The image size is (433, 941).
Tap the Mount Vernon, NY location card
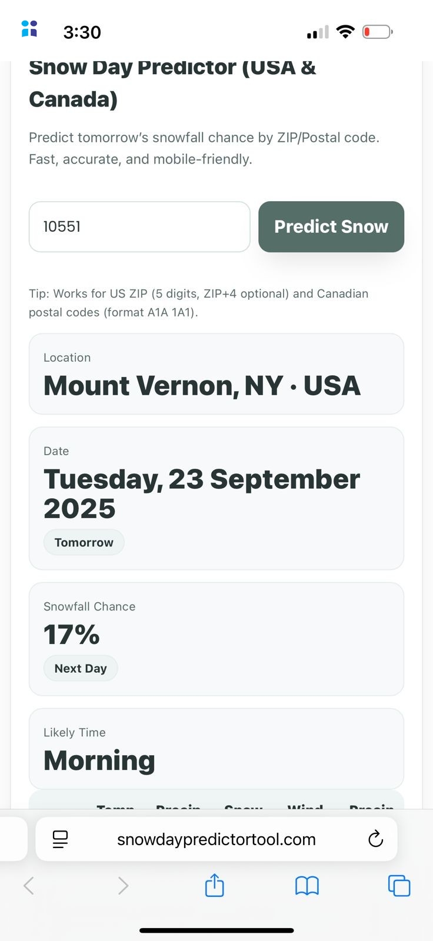pos(216,374)
